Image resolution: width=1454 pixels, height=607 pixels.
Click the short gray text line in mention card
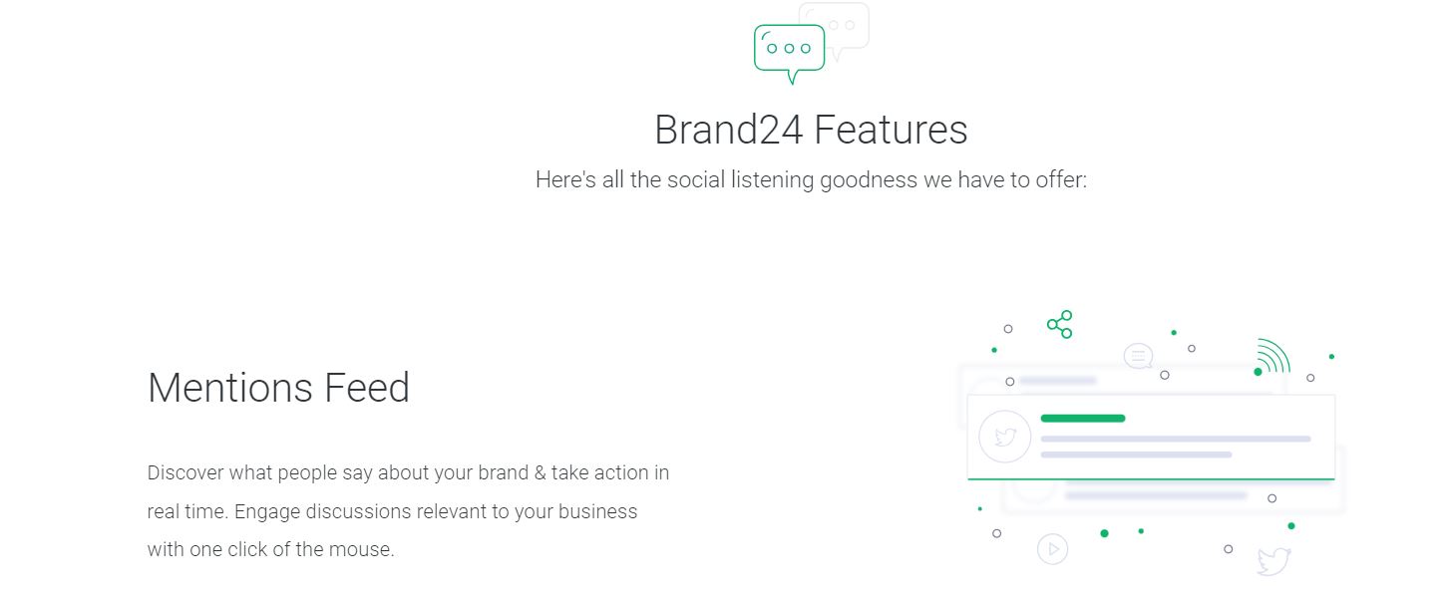click(x=1136, y=455)
